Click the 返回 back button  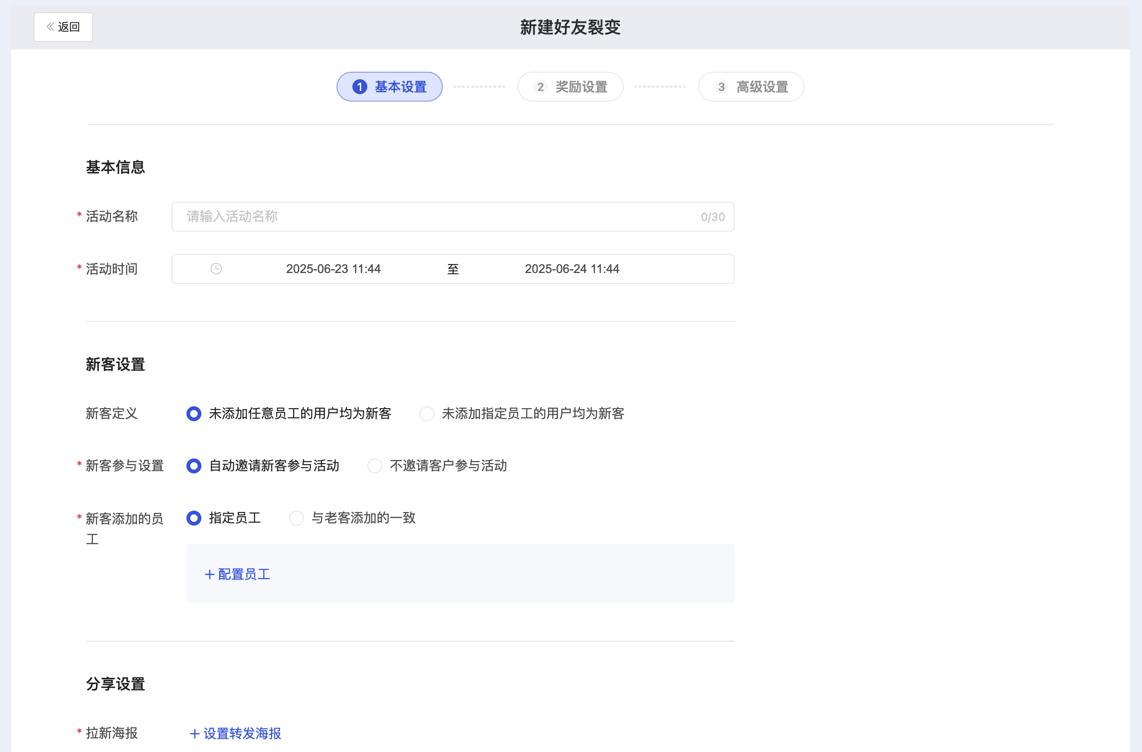63,27
